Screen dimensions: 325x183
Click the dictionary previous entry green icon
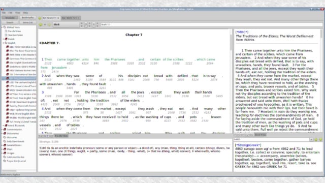316,140
